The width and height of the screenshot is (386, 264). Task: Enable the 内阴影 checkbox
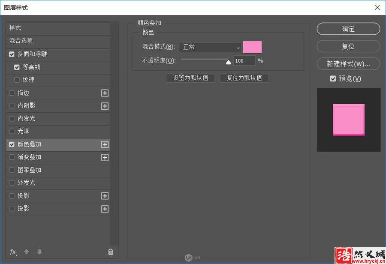pyautogui.click(x=12, y=106)
